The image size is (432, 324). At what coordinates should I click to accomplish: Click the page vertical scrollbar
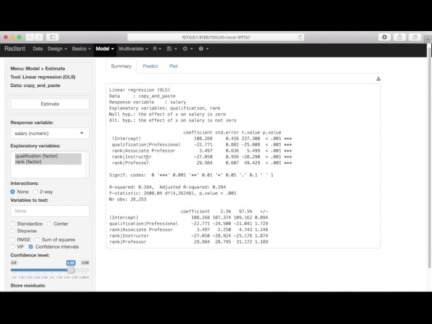[429, 157]
